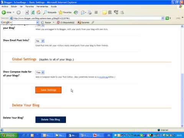Screen dimensions: 184x138
Task: Open the Ayuda menu
Action: 54,7
